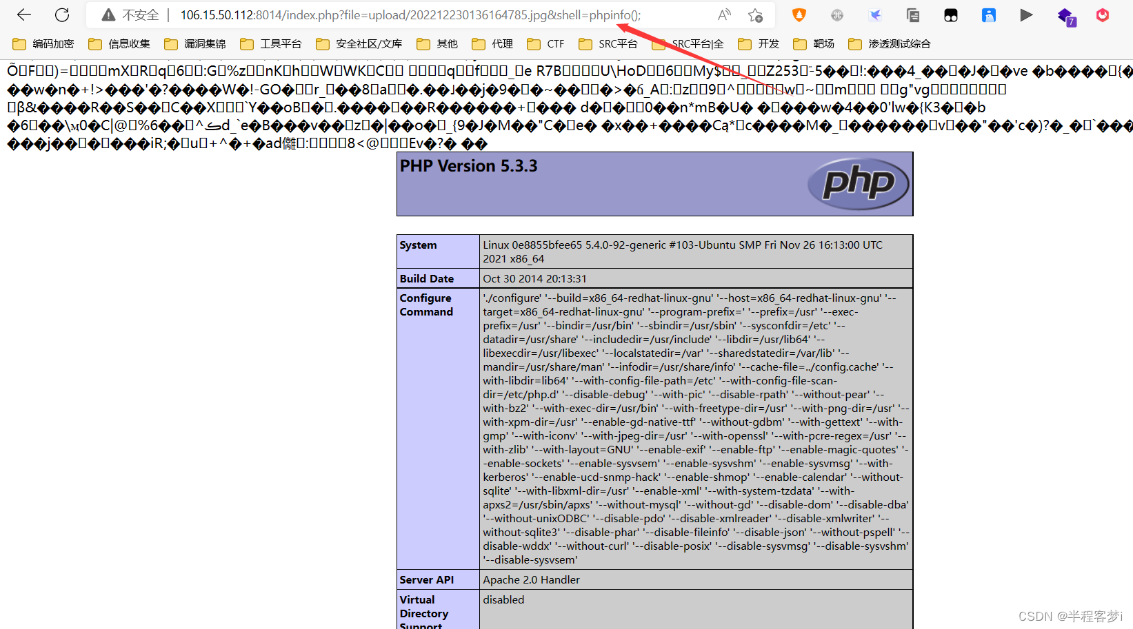Screen dimensions: 1133x629
Task: Open the gray circular extension icon
Action: coord(837,15)
